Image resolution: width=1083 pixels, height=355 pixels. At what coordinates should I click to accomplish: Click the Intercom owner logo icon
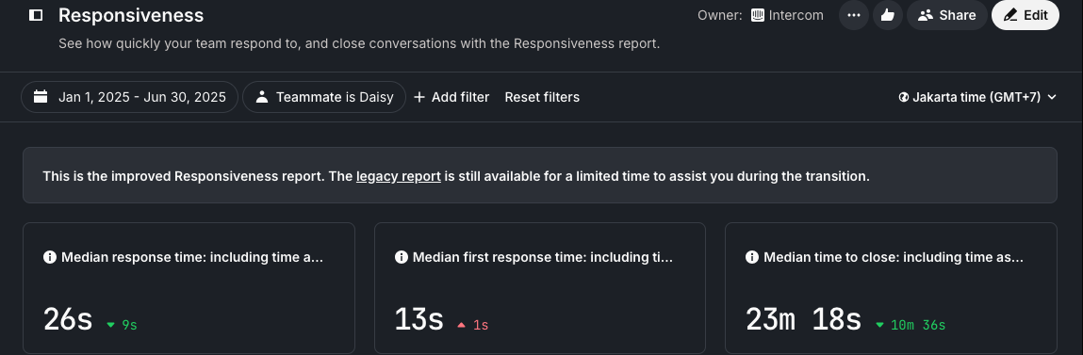[758, 15]
